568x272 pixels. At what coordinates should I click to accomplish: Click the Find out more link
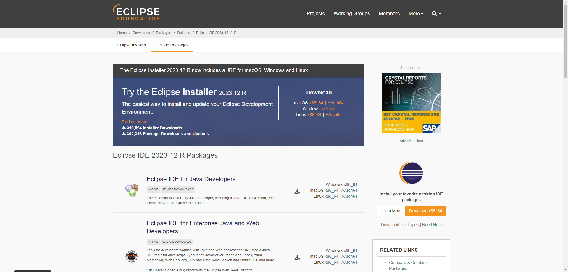coord(135,122)
